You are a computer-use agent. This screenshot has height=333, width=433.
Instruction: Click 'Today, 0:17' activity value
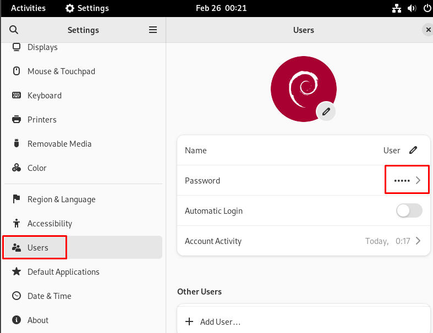click(x=388, y=241)
